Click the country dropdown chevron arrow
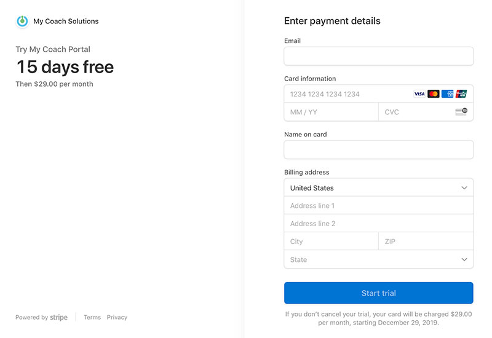This screenshot has height=338, width=492. [x=464, y=188]
